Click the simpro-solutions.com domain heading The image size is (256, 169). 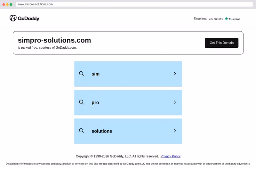coord(54,40)
